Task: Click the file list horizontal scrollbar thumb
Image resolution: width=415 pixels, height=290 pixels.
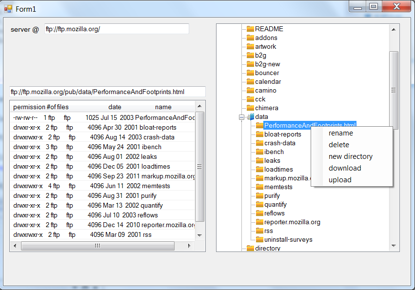Action: point(98,246)
